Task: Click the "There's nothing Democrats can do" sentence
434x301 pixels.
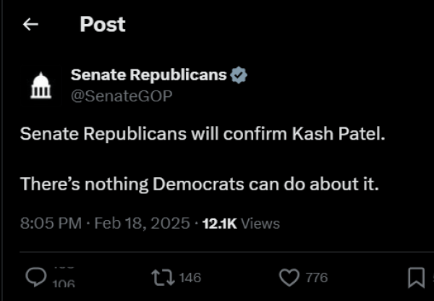Action: point(200,184)
